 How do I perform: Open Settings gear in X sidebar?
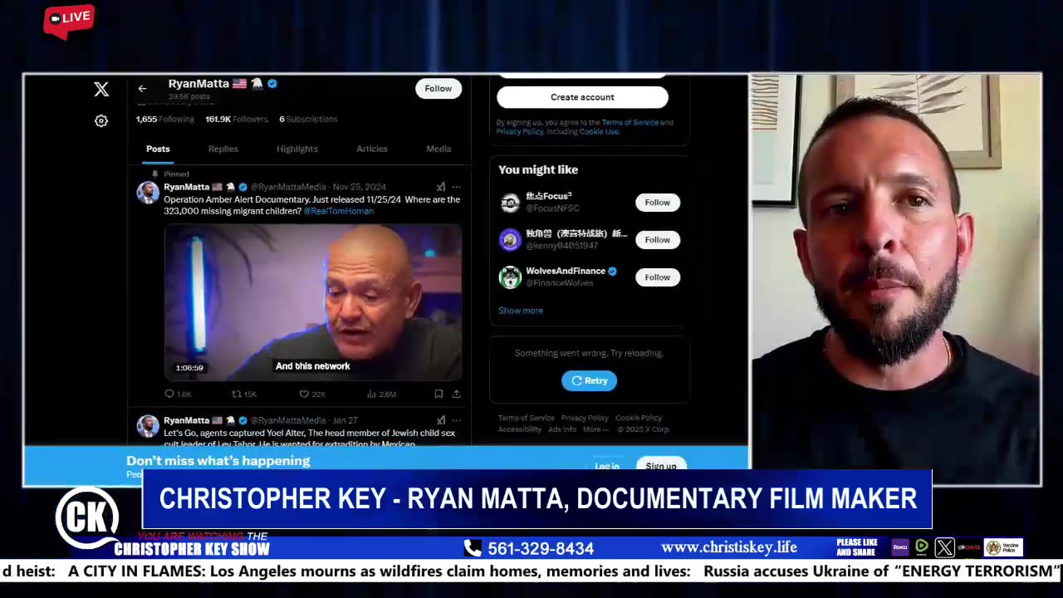point(101,121)
